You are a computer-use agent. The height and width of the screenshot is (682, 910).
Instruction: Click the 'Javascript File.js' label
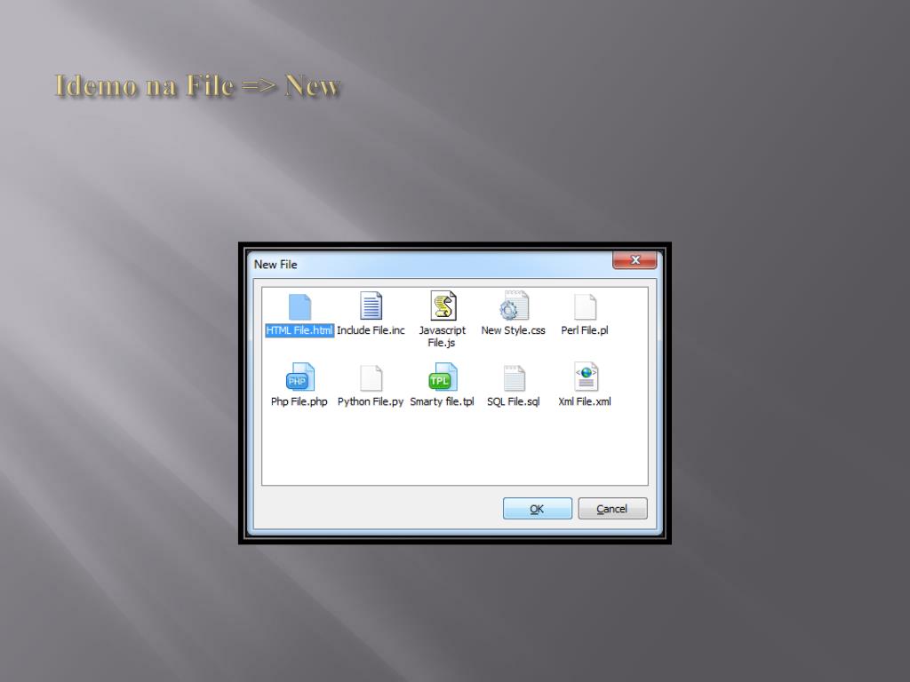click(x=443, y=337)
